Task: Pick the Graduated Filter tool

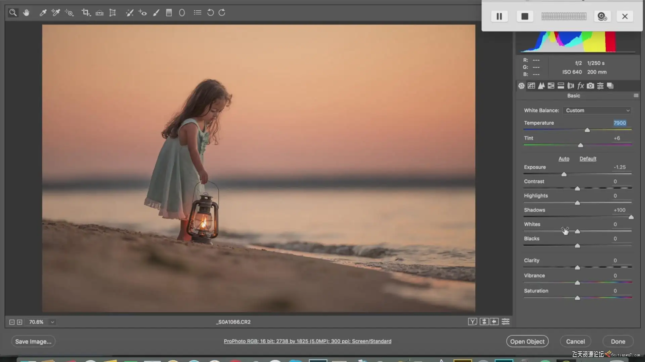Action: coord(169,13)
